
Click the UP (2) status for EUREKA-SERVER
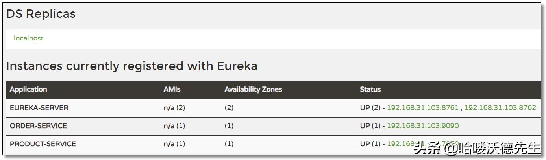(x=370, y=108)
